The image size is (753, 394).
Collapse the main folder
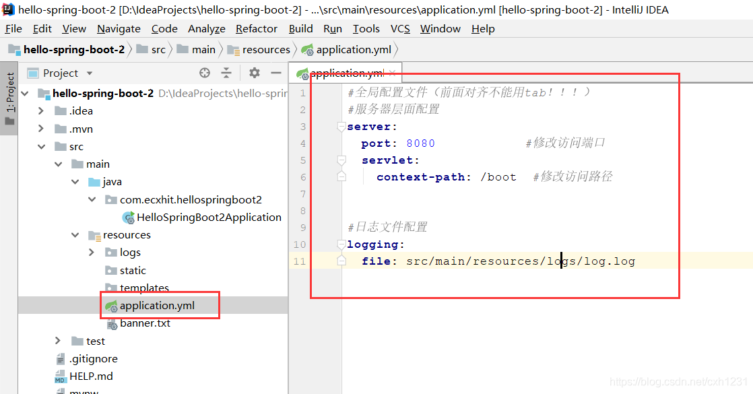(58, 164)
